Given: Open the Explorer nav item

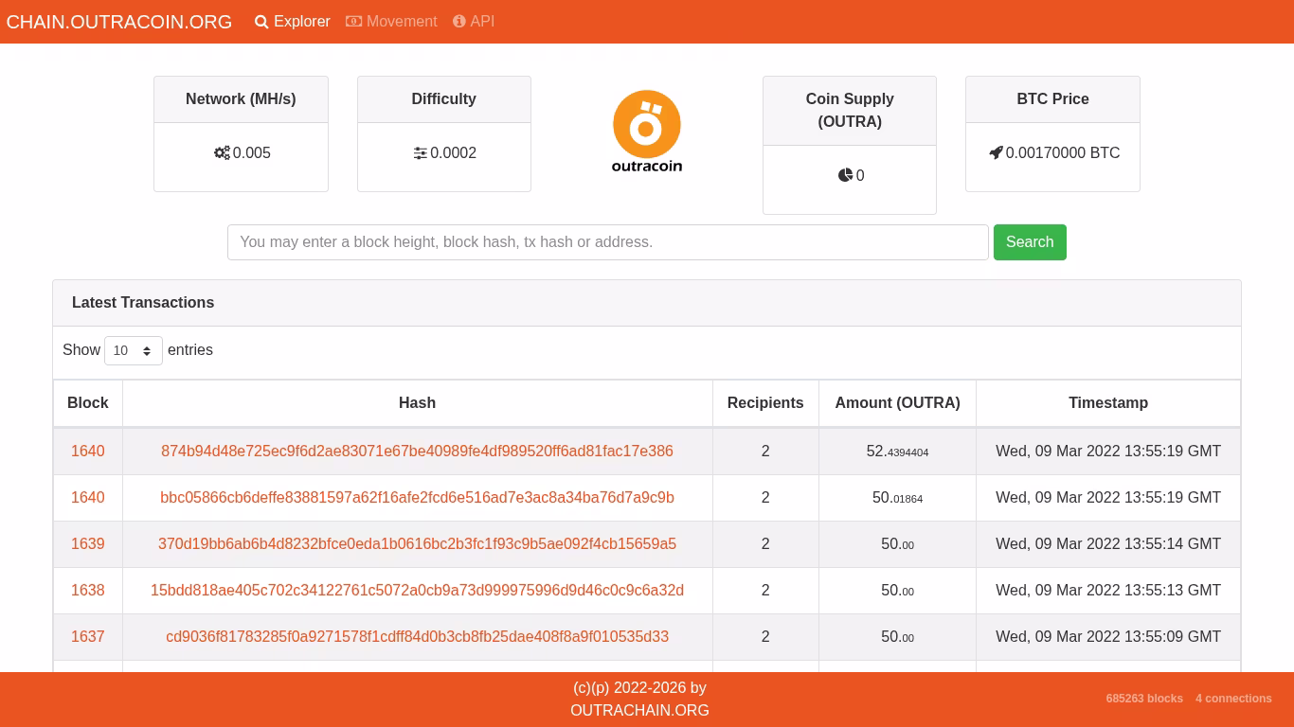Looking at the screenshot, I should (293, 22).
